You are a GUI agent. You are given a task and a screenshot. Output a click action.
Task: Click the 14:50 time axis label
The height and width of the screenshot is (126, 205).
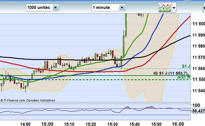click(25, 124)
